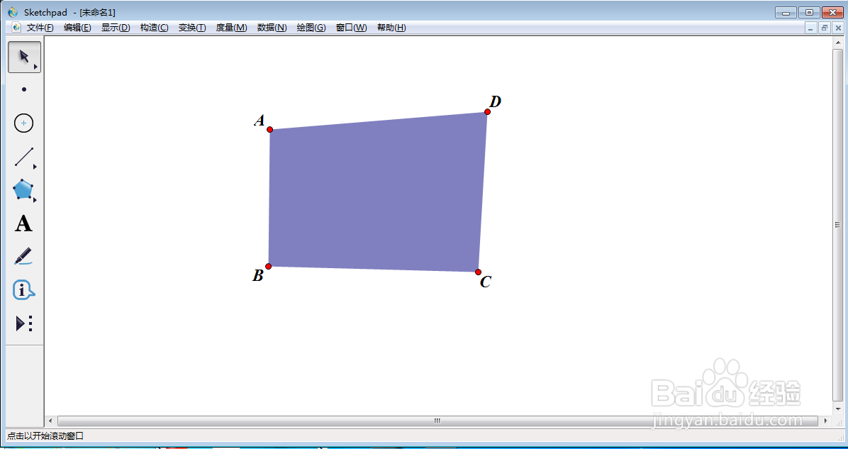This screenshot has width=848, height=449.
Task: Select the Polygon tool
Action: coord(23,190)
